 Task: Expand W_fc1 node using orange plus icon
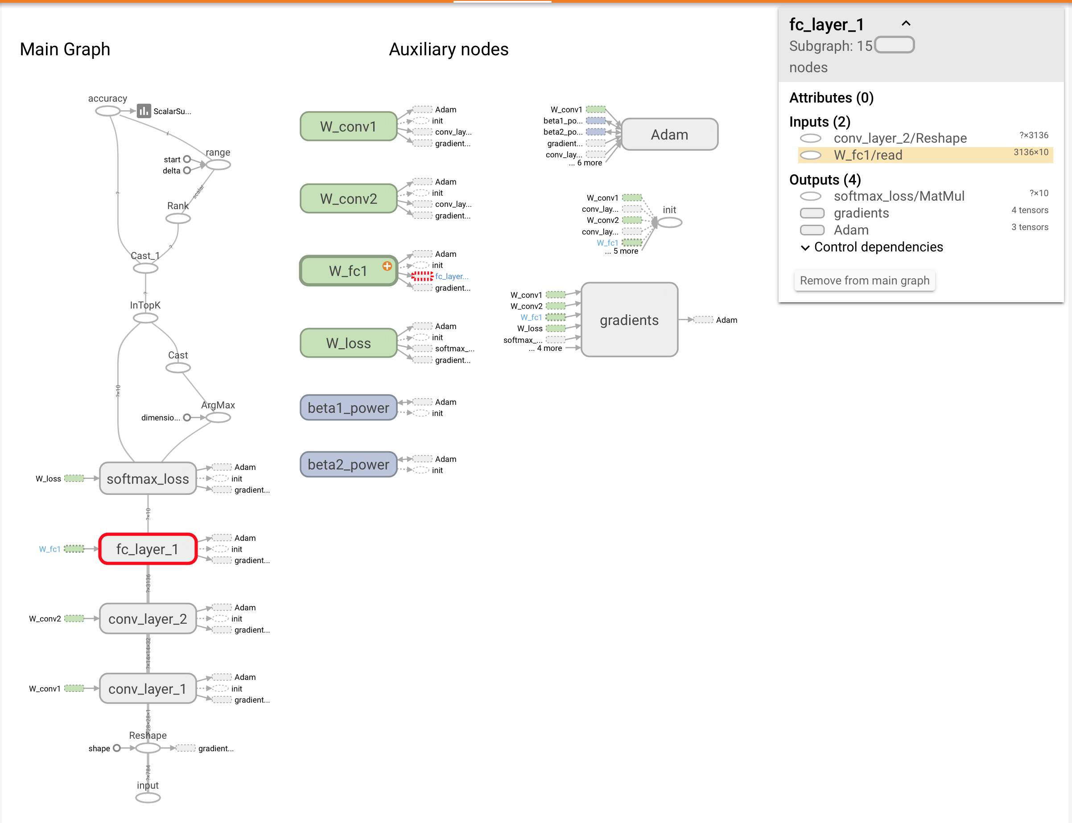pos(387,266)
